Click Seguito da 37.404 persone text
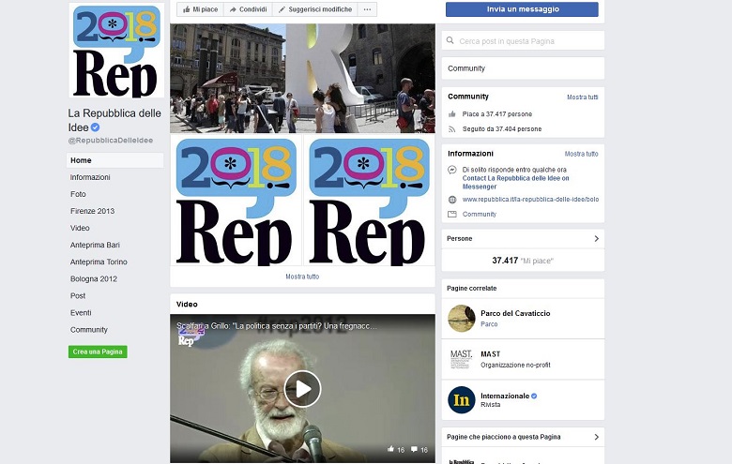The height and width of the screenshot is (464, 732). point(502,129)
